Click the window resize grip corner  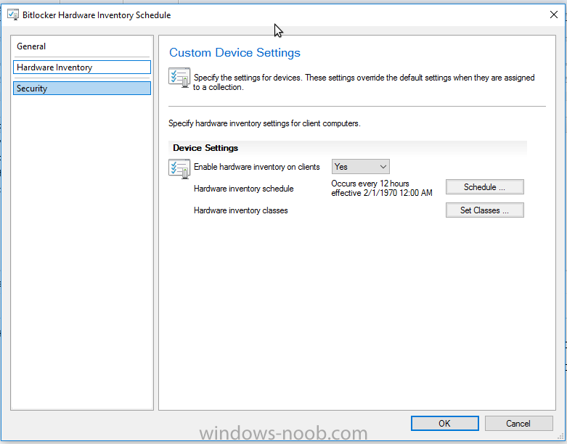[x=562, y=437]
